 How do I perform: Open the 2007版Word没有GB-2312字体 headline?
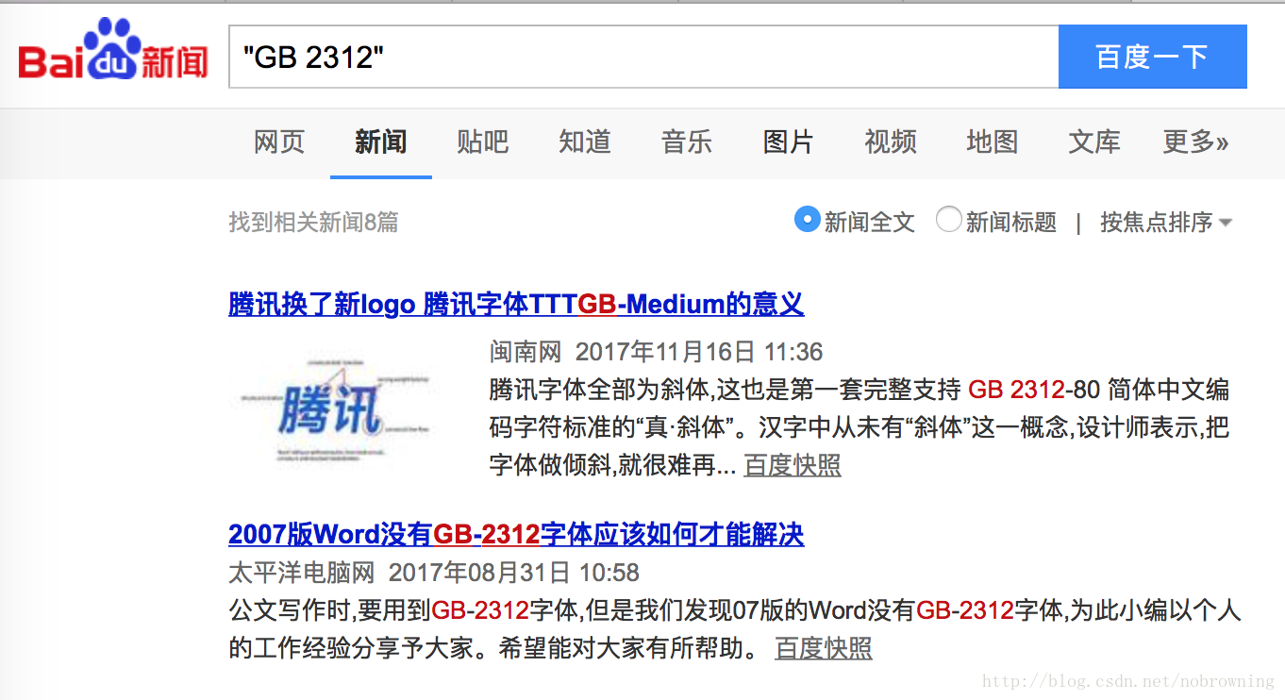pyautogui.click(x=516, y=535)
